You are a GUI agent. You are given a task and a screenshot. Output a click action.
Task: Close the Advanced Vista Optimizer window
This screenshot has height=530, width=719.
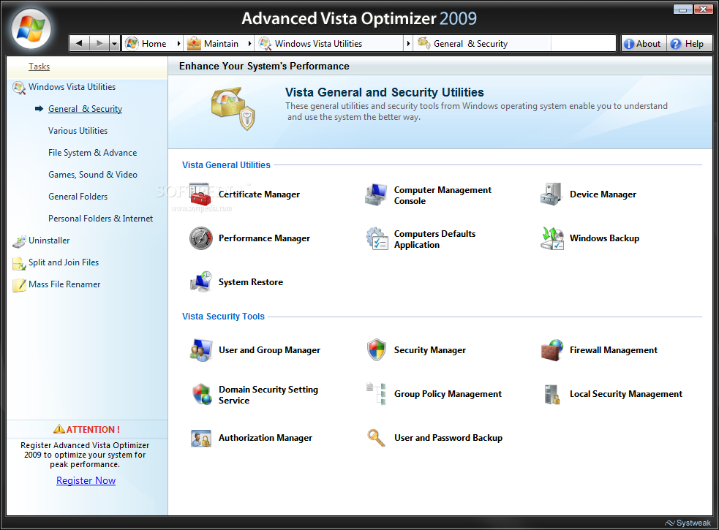[703, 9]
